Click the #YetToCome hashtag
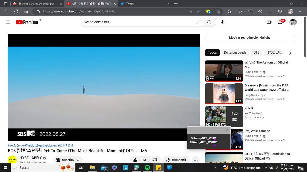Screen dimensions: 307x172 (16, 145)
